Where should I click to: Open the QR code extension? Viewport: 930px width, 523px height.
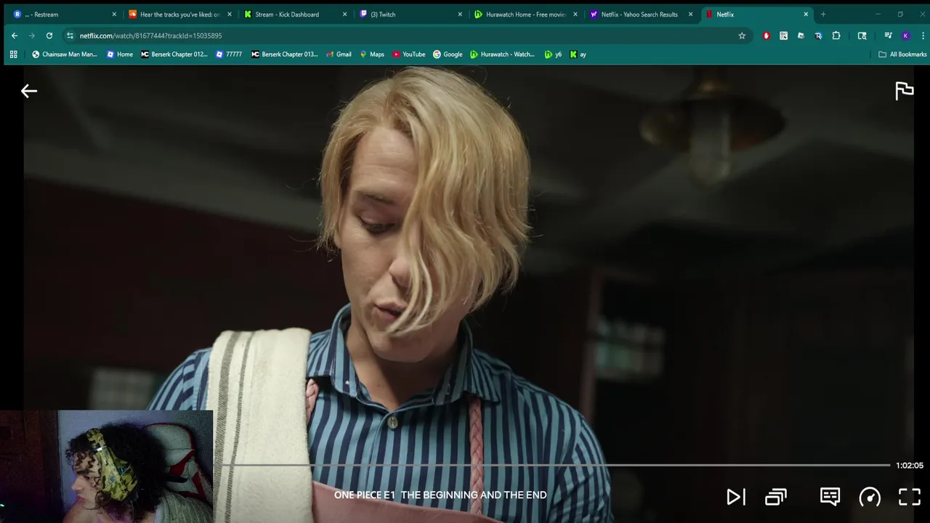(783, 36)
